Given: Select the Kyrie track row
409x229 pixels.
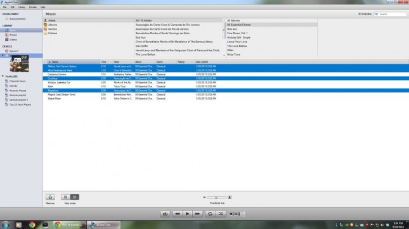Looking at the screenshot, I should (x=226, y=87).
